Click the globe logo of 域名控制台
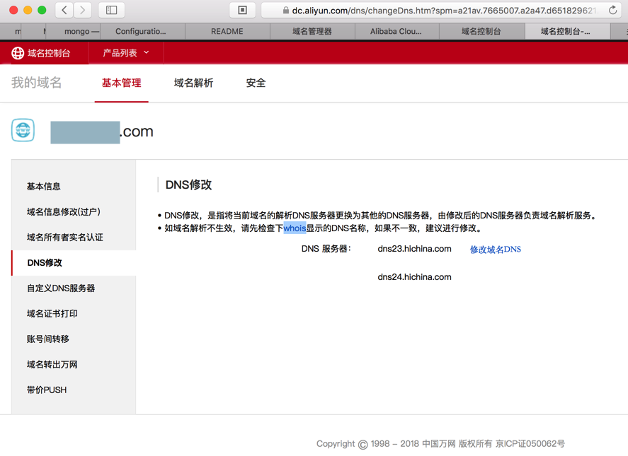Viewport: 628px width, 456px height. pyautogui.click(x=18, y=53)
